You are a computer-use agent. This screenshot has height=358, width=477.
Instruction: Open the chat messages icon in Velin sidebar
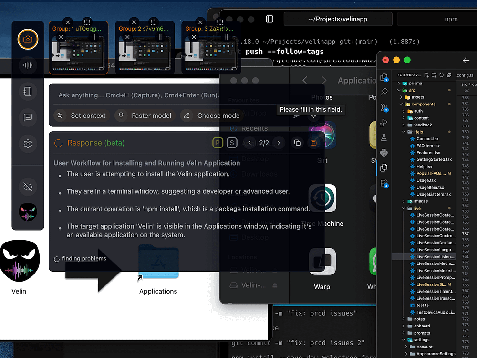pos(28,117)
